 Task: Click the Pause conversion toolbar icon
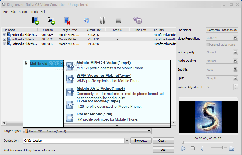pyautogui.click(x=103, y=20)
